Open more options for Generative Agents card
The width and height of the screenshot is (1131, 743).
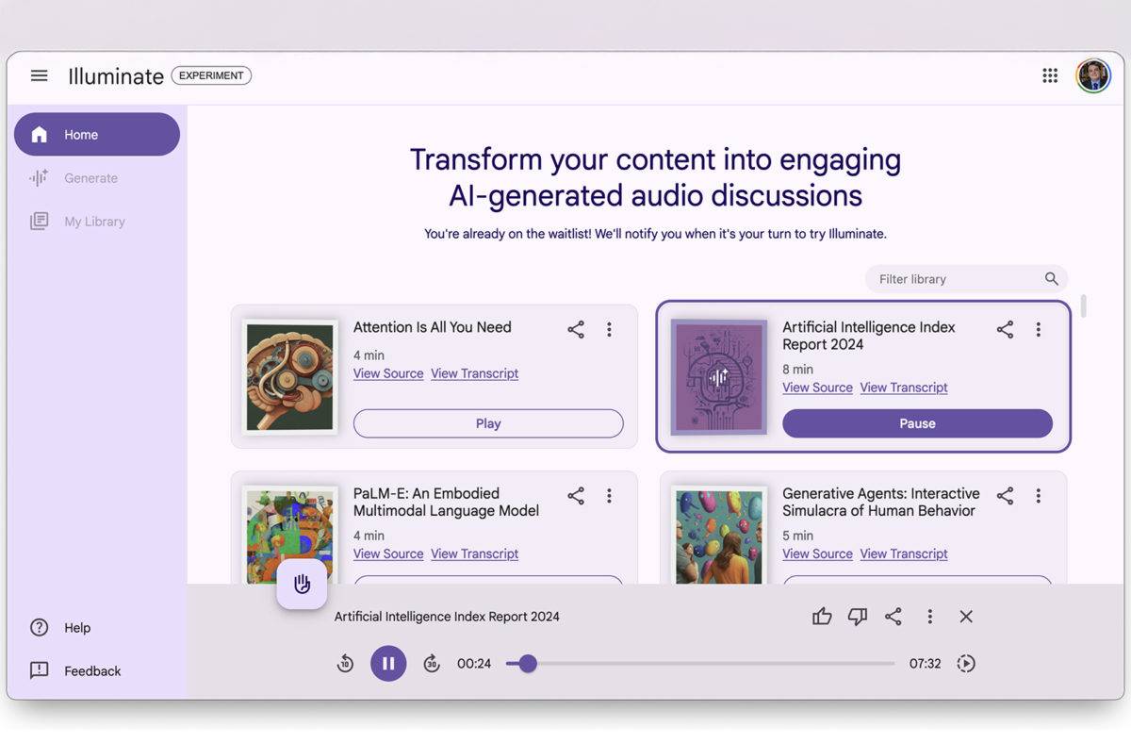pos(1038,495)
